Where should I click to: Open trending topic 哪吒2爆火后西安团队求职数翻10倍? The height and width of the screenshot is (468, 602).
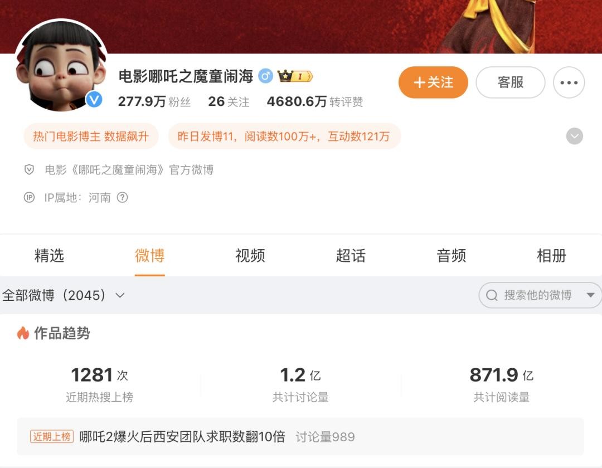point(182,437)
